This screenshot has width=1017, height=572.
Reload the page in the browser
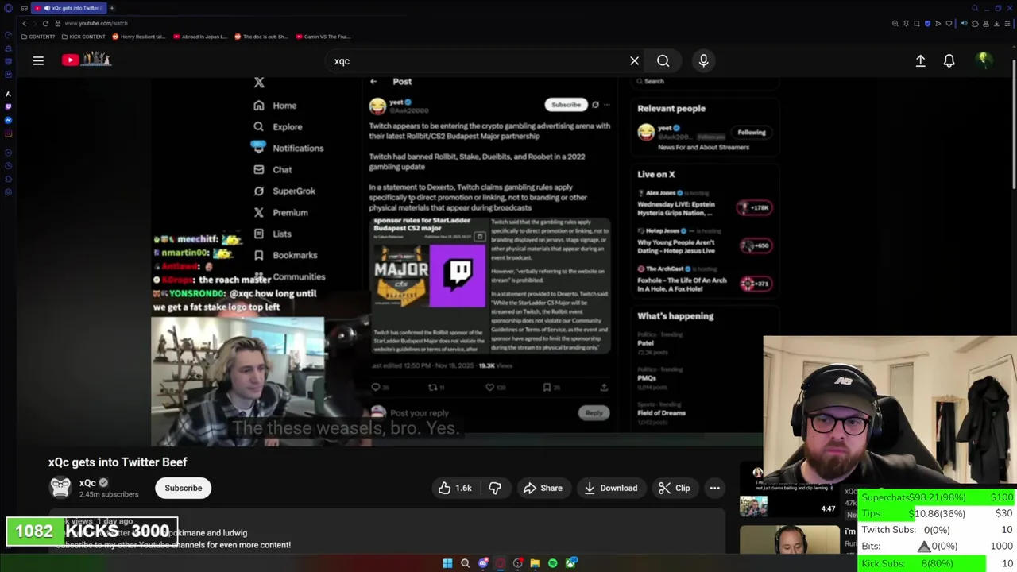coord(45,23)
